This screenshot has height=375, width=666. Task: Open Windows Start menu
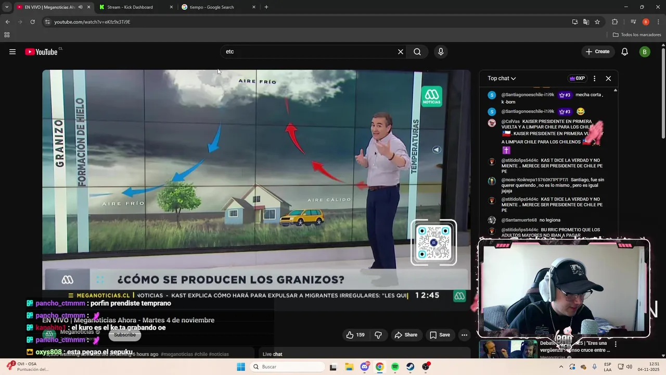(x=241, y=367)
